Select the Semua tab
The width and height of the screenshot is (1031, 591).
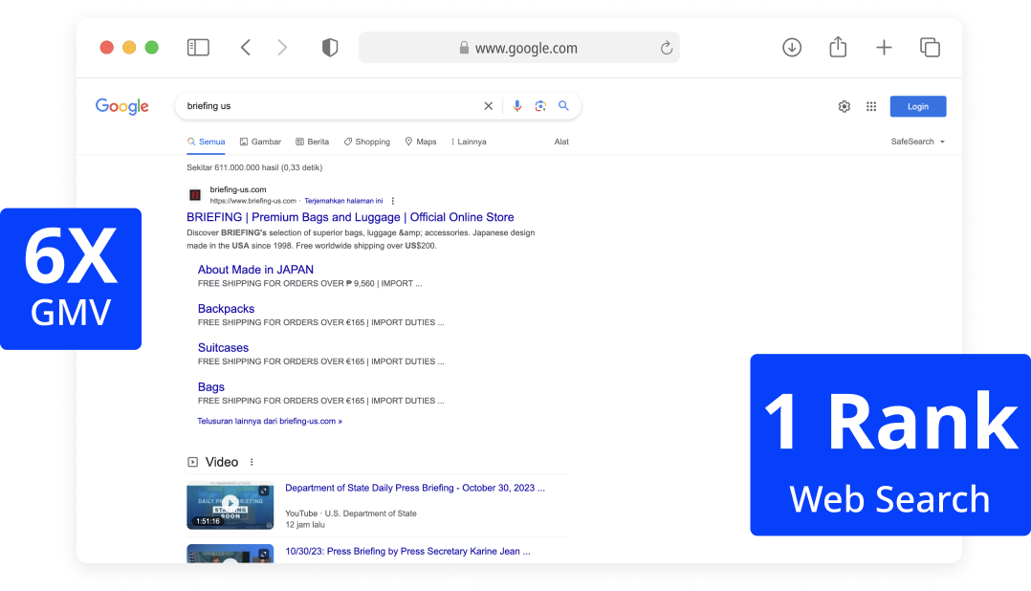coord(206,142)
